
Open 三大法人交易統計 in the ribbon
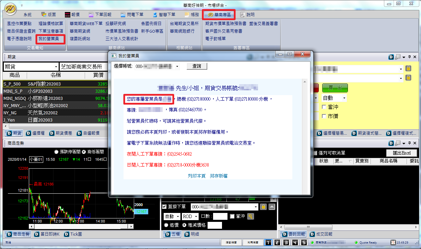pos(122,39)
